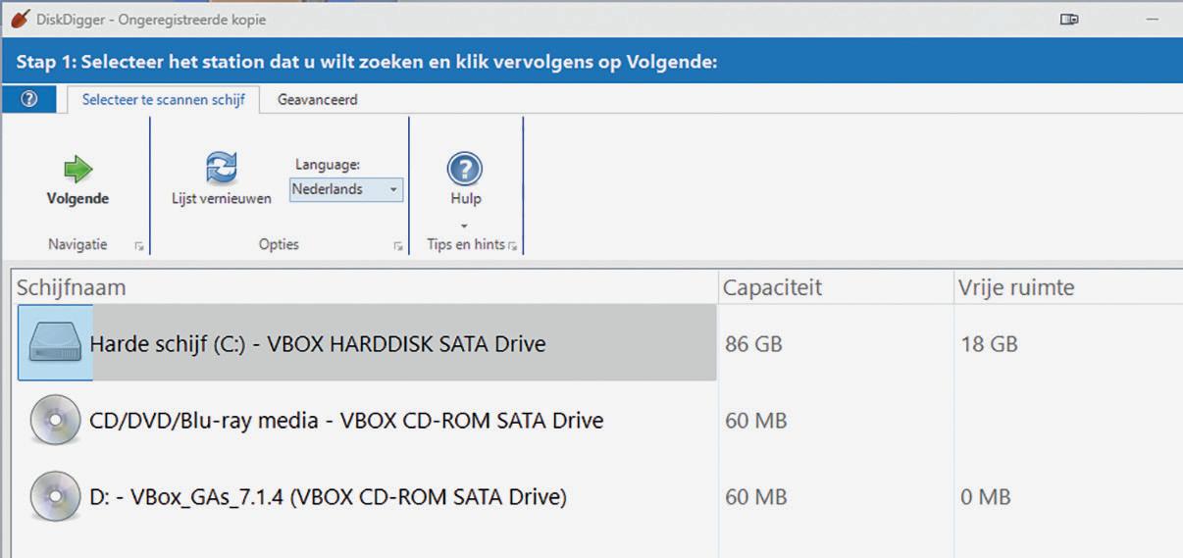Click the green Volgende arrow icon

pyautogui.click(x=77, y=170)
